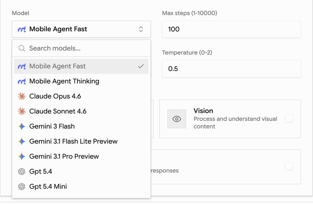Click the OpenAI logo beside Gpt 5.4

point(22,171)
